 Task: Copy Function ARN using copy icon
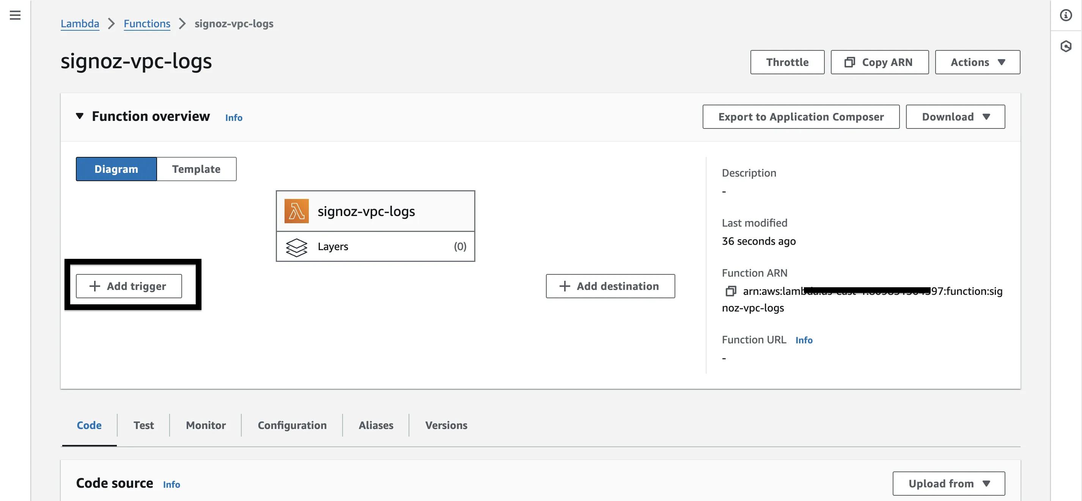pyautogui.click(x=731, y=291)
